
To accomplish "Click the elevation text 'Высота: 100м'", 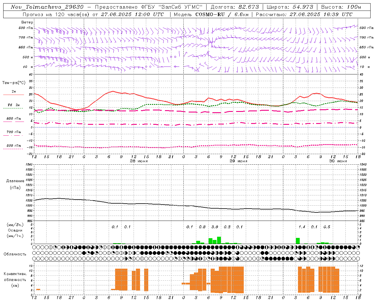I will pos(341,7).
